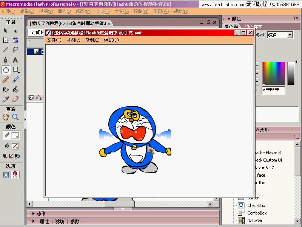Select the Hand tool

(6, 117)
